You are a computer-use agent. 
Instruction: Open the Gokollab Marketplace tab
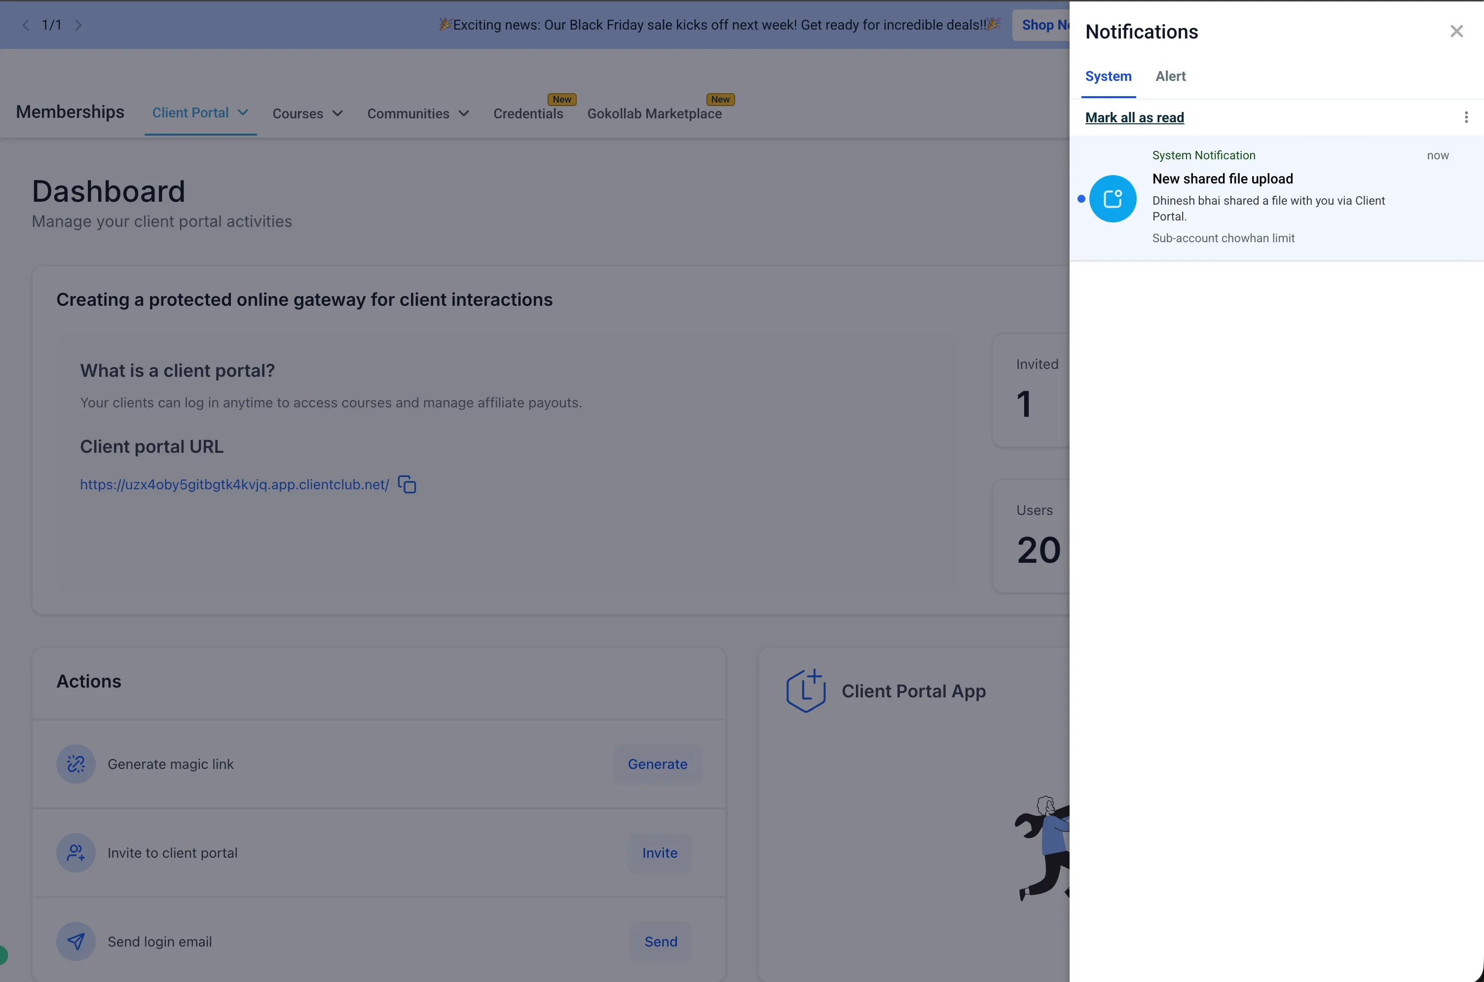point(654,114)
